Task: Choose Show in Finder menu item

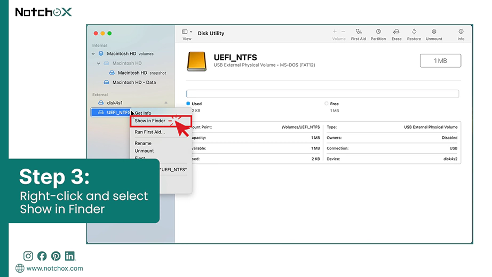Action: click(x=149, y=121)
